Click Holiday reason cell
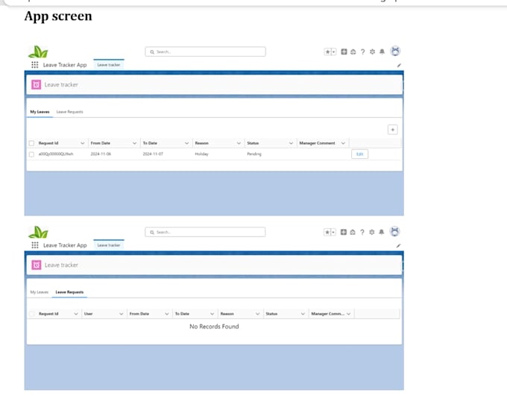 pos(201,154)
